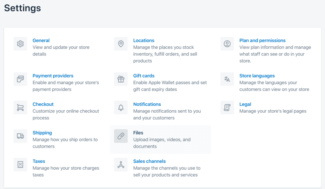Click the translation icon for Store languages
The image size is (325, 189).
point(227,79)
